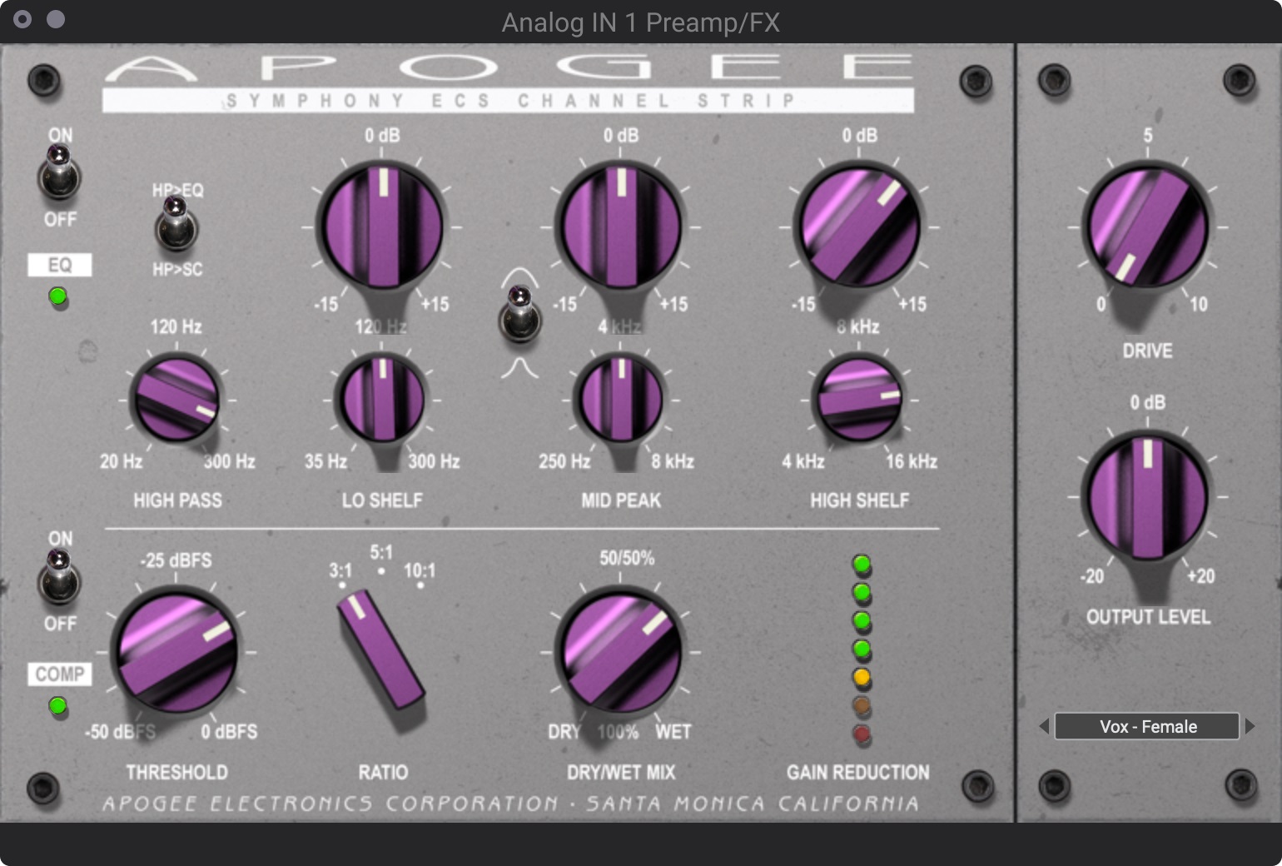
Task: Click the green COMP status LED
Action: [x=58, y=707]
